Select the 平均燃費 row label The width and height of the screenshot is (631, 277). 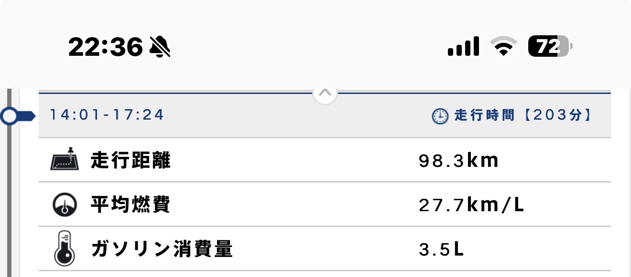(131, 205)
